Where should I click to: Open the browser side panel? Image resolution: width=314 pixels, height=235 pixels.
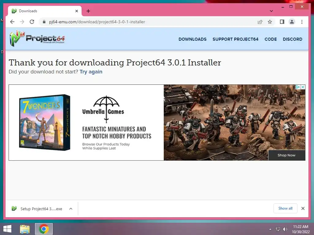tap(282, 22)
